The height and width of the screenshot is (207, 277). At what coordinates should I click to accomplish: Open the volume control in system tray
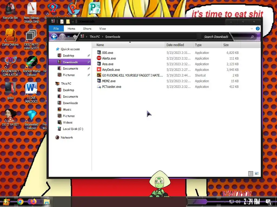click(238, 202)
